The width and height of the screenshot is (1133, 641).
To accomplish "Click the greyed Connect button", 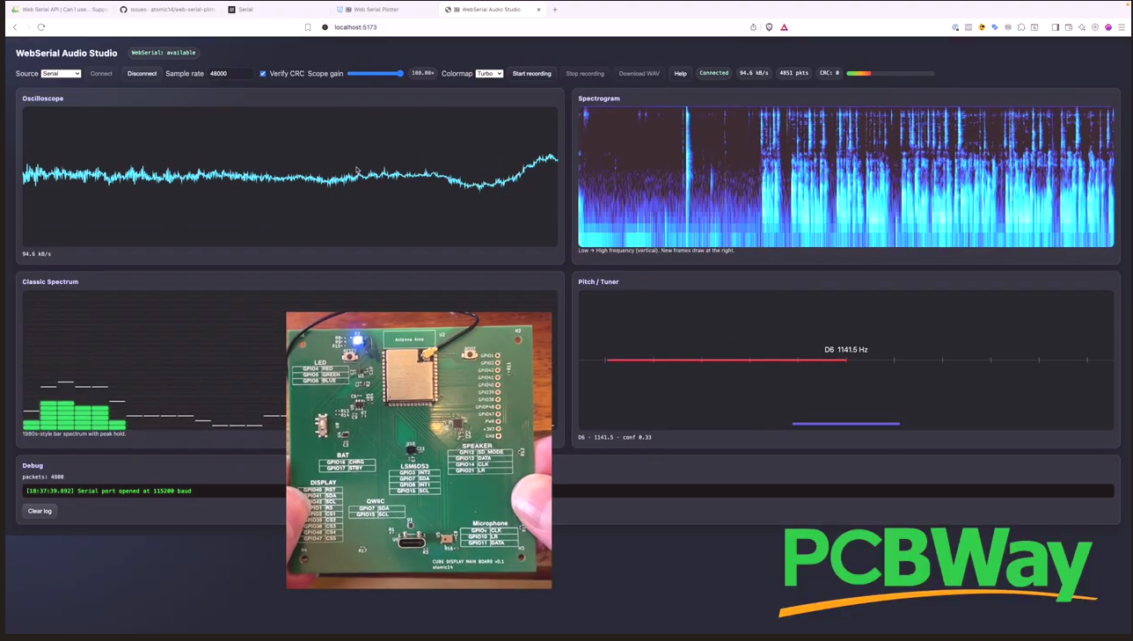I will tap(101, 74).
